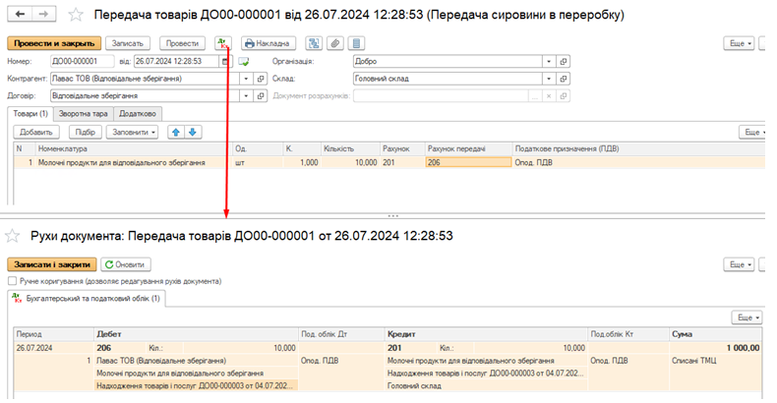Open the Заповнити dropdown menu
The height and width of the screenshot is (403, 777).
pyautogui.click(x=134, y=132)
